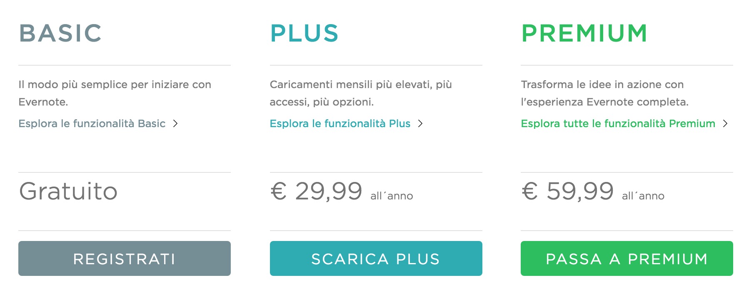Click the 'Trasforma le idee in azione' description
754x295 pixels.
tap(604, 93)
